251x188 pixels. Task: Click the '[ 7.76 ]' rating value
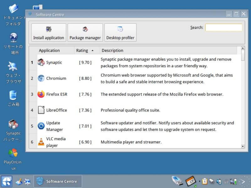coord(85,94)
